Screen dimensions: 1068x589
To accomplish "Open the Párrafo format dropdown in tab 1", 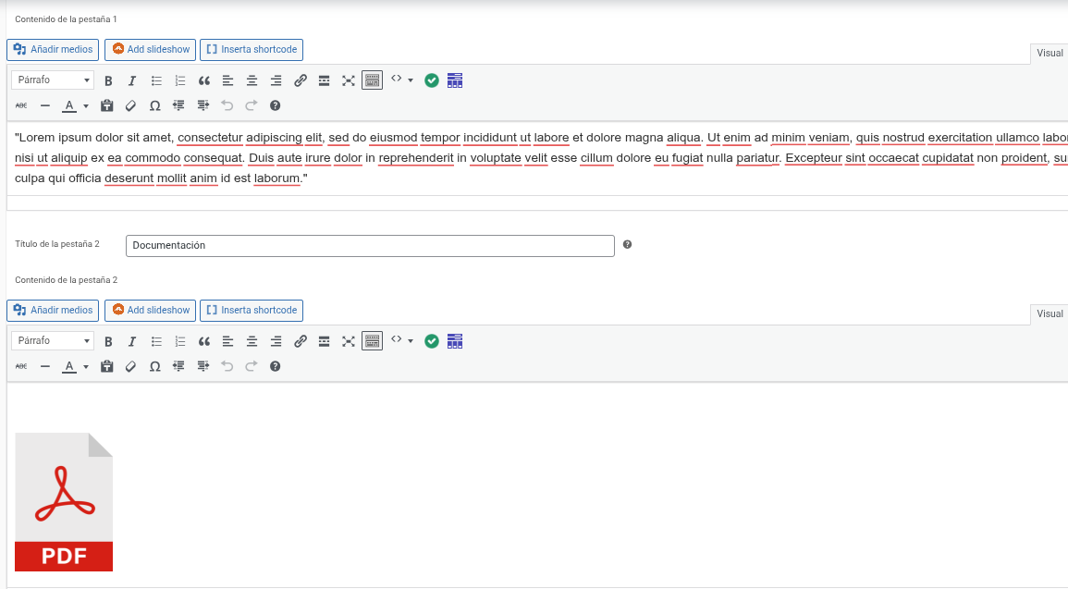I will point(51,80).
